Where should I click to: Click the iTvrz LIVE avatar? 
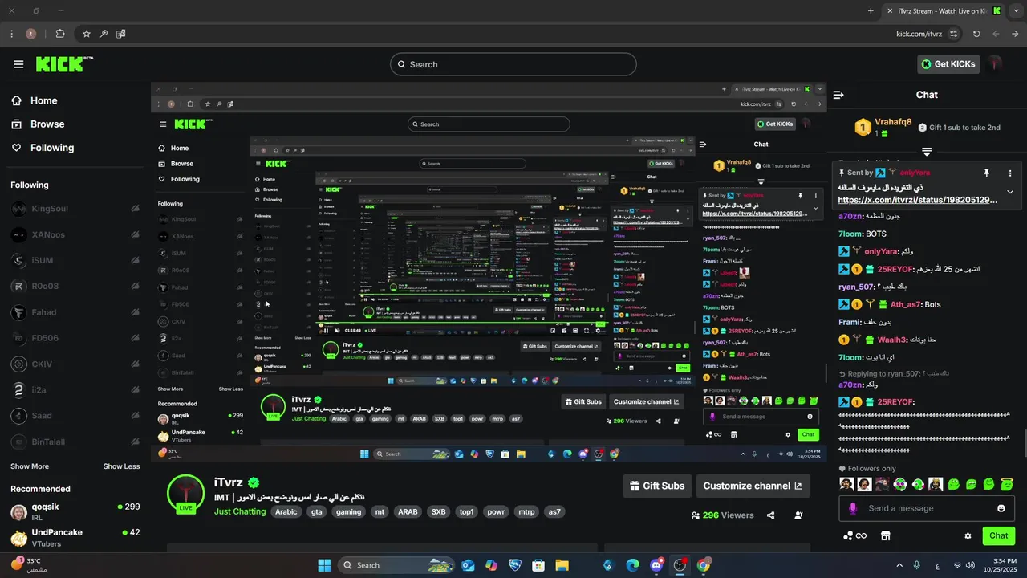click(185, 493)
